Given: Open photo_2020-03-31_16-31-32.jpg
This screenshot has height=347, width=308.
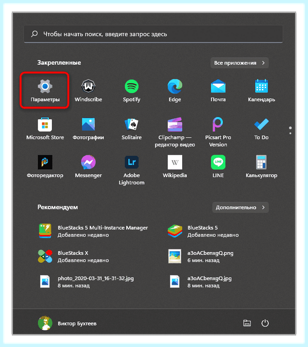Looking at the screenshot, I should pyautogui.click(x=86, y=282).
